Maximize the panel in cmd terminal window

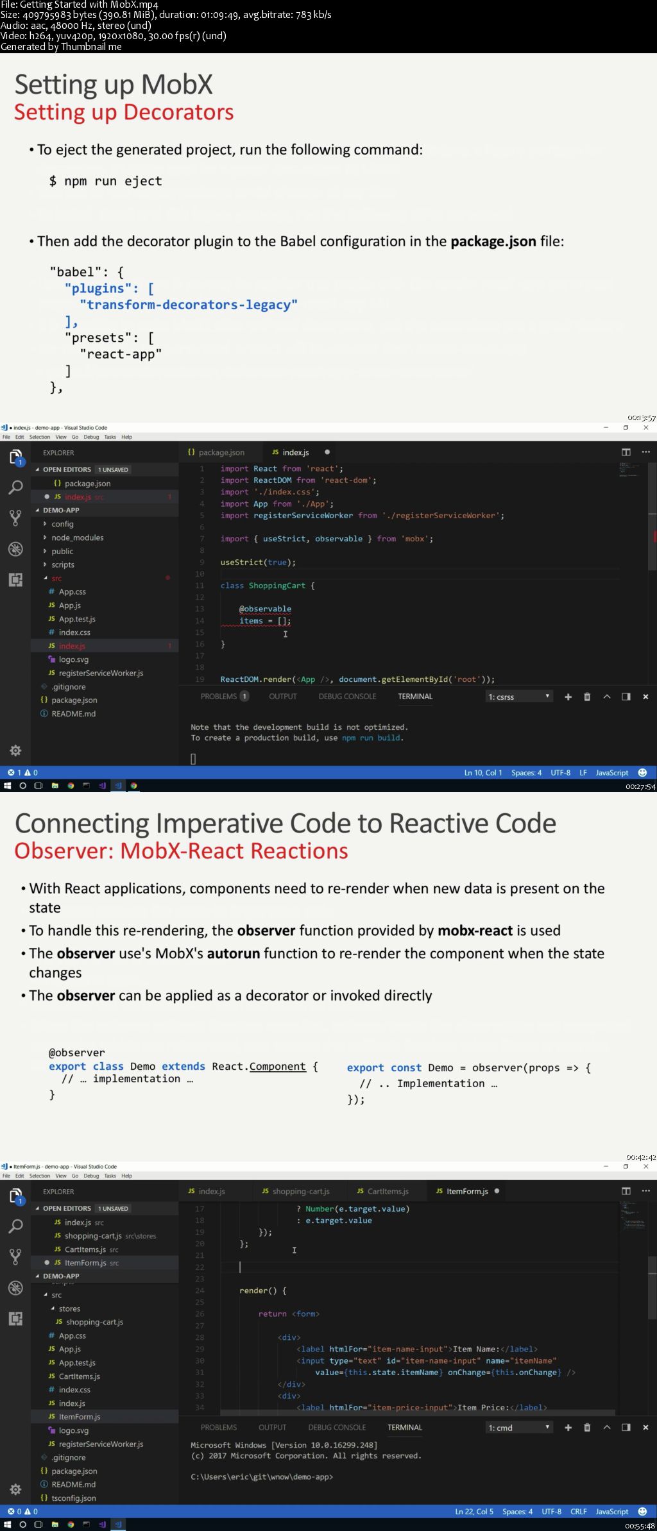pos(607,1428)
